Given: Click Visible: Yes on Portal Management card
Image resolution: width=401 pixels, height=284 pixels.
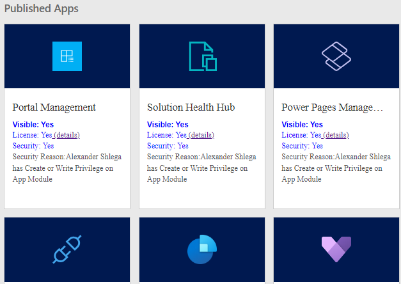Looking at the screenshot, I should pyautogui.click(x=33, y=124).
